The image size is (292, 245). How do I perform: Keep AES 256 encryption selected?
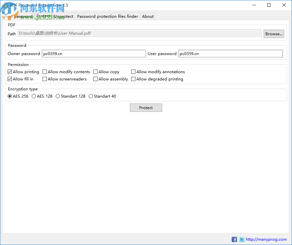(10, 96)
